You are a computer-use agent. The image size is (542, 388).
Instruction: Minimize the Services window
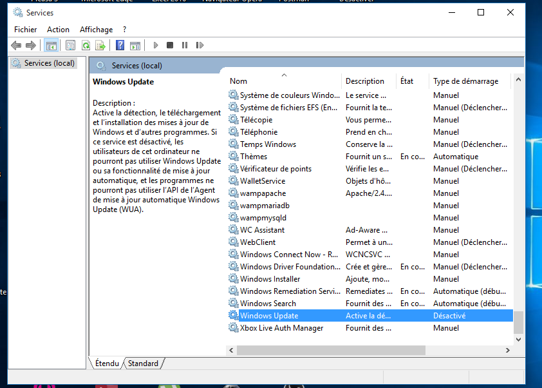(x=452, y=12)
